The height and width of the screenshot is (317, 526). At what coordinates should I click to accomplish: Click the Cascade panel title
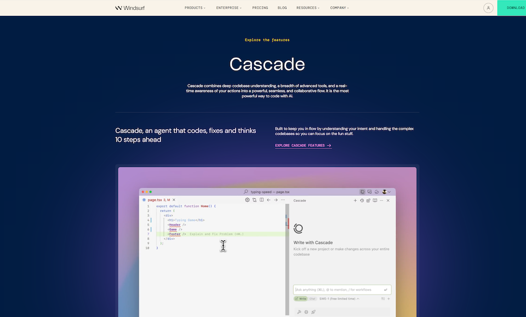click(300, 200)
